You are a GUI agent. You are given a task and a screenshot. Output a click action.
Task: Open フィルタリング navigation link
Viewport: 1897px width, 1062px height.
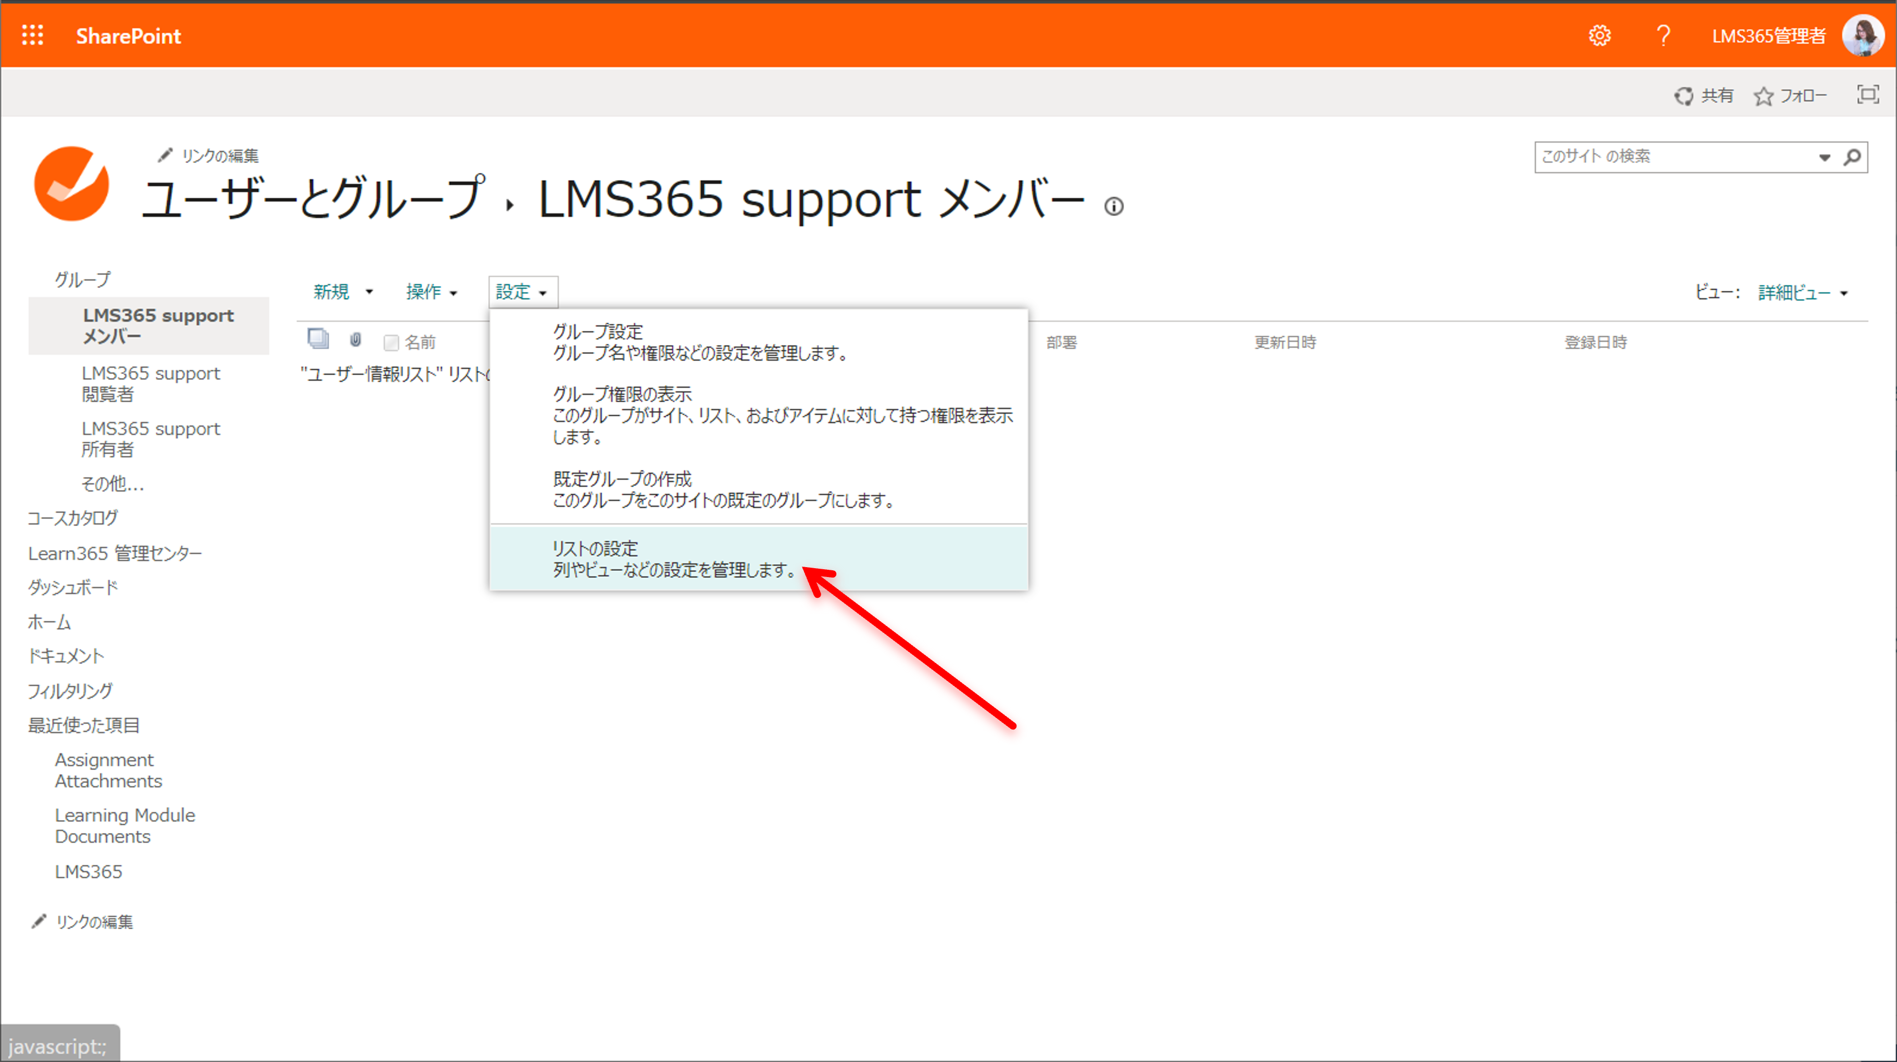(x=71, y=690)
